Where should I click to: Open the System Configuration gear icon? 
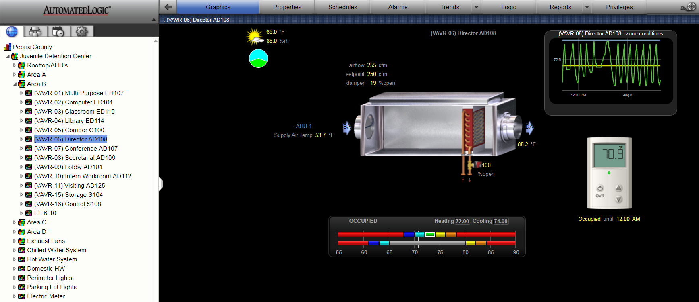tap(82, 31)
